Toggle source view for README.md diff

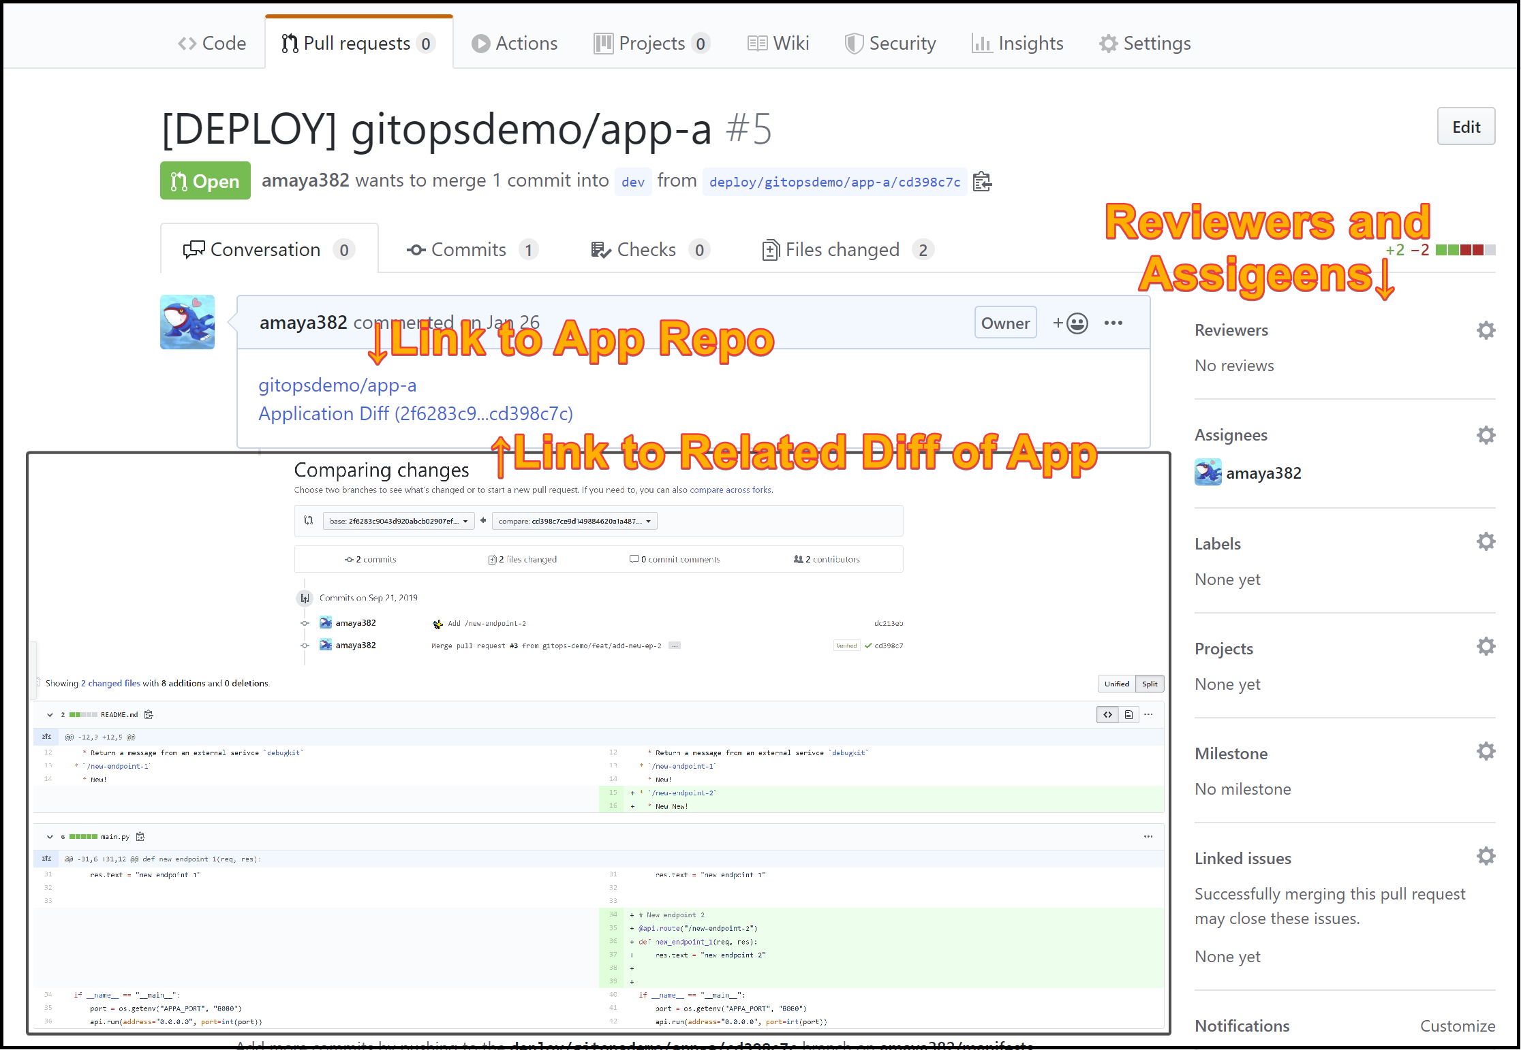coord(1107,714)
